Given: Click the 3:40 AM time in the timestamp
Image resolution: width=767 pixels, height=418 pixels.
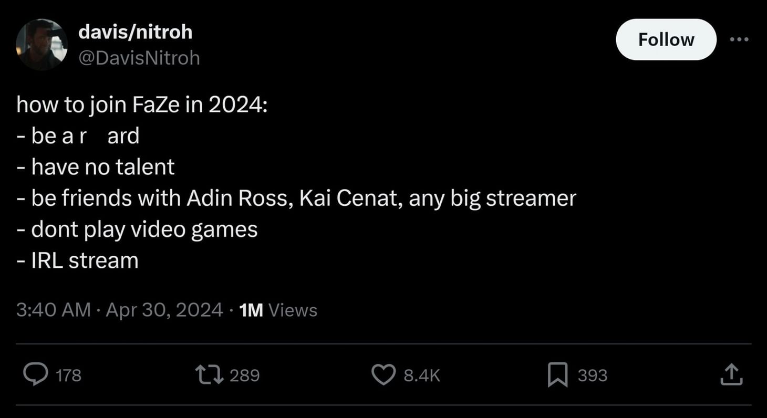Looking at the screenshot, I should (x=54, y=310).
